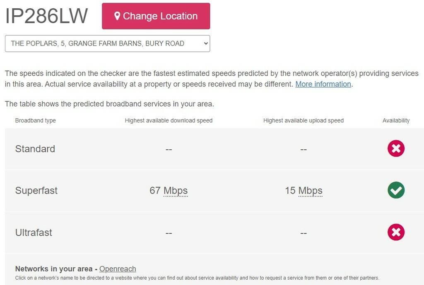Click the Highest available upload speed header
The image size is (424, 285).
[304, 121]
